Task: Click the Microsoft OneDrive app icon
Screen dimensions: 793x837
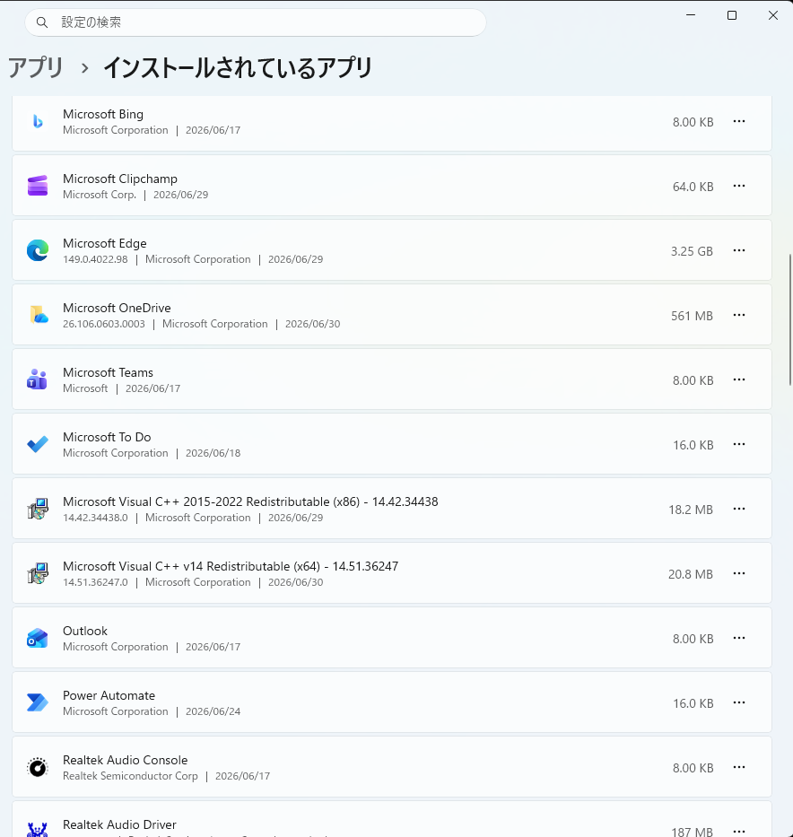Action: tap(39, 315)
